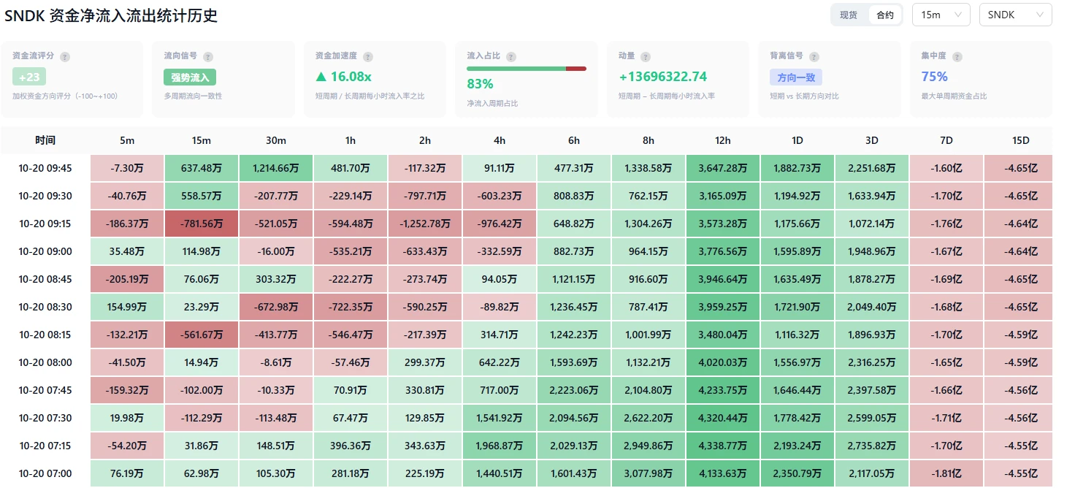Click the 83% inflow ratio value
Viewport: 1075px width, 488px height.
coord(481,84)
